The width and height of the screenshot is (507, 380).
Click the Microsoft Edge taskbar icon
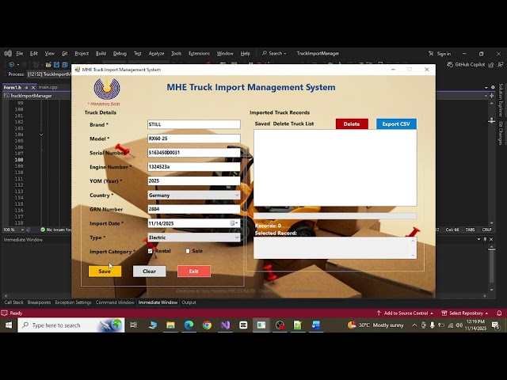pos(189,325)
